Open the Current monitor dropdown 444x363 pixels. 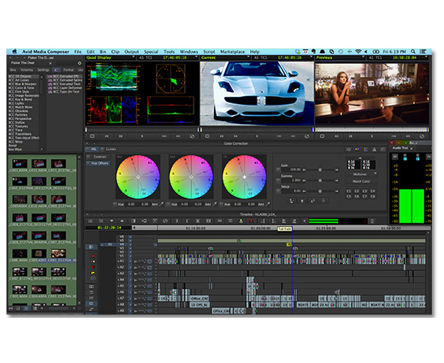(248, 57)
